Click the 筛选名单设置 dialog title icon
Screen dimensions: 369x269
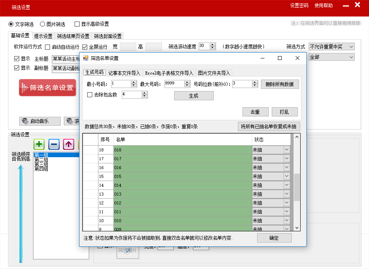pyautogui.click(x=86, y=58)
